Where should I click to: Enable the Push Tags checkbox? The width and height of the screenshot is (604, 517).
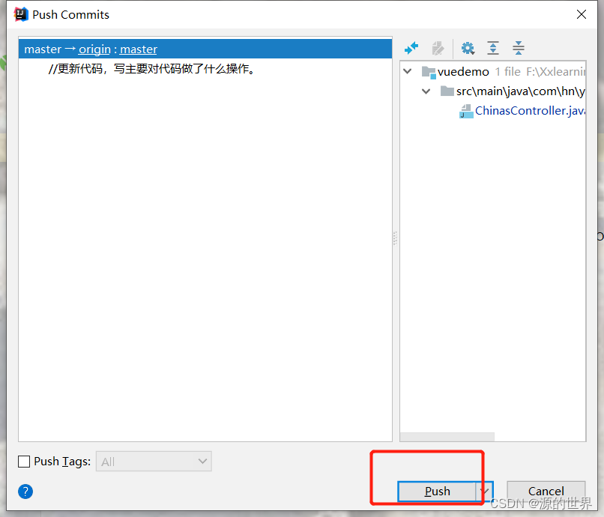tap(24, 461)
